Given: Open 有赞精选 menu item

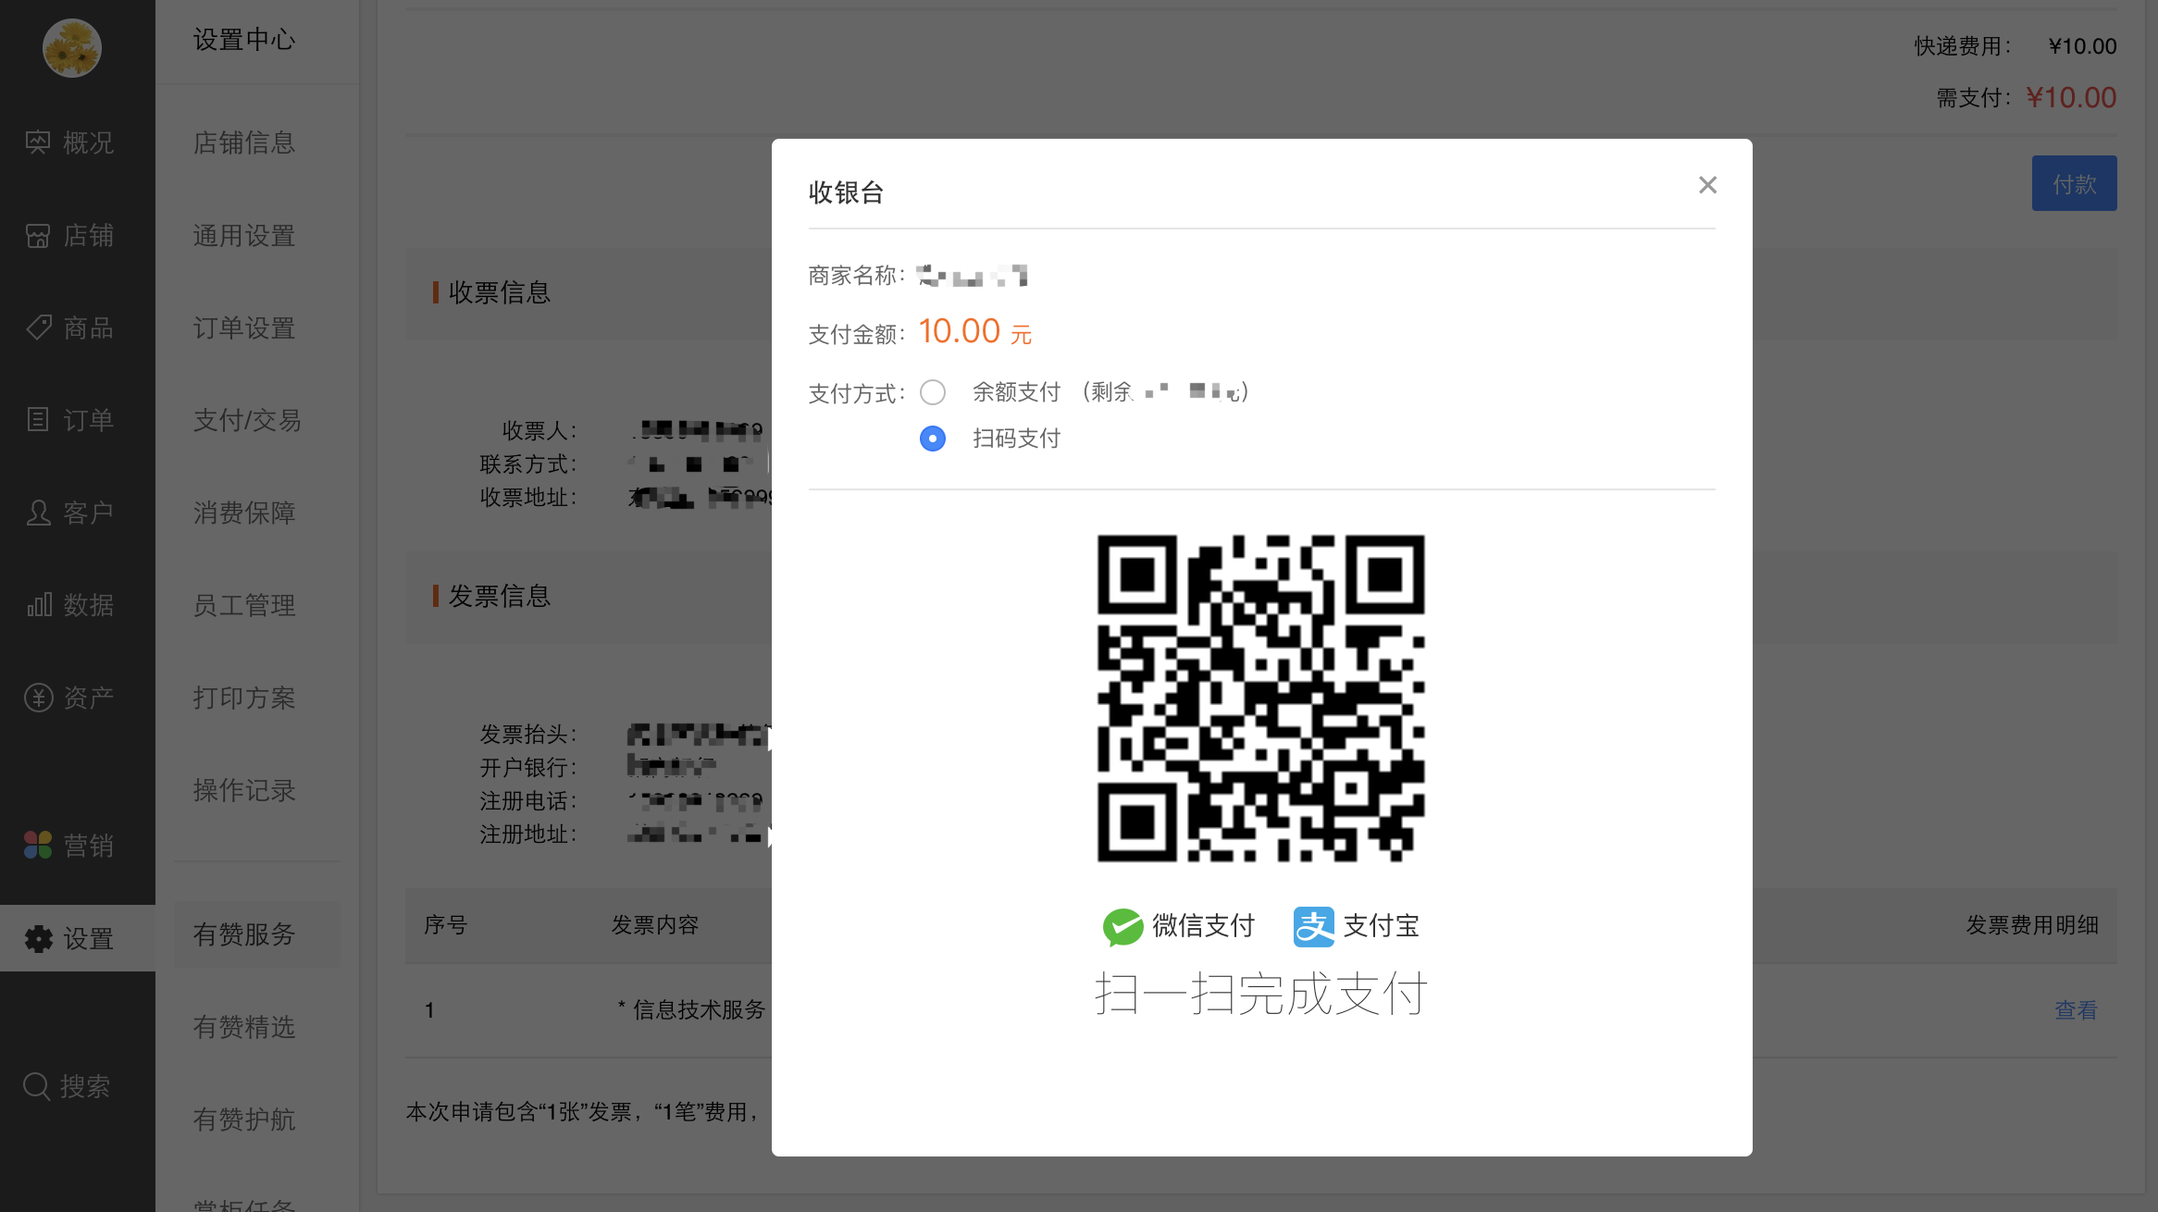Looking at the screenshot, I should click(244, 1027).
